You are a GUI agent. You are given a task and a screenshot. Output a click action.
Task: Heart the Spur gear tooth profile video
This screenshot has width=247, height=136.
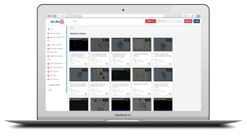coord(149,94)
